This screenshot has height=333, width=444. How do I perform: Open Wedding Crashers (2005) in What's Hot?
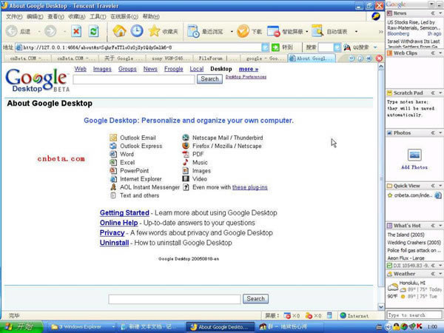(x=414, y=243)
